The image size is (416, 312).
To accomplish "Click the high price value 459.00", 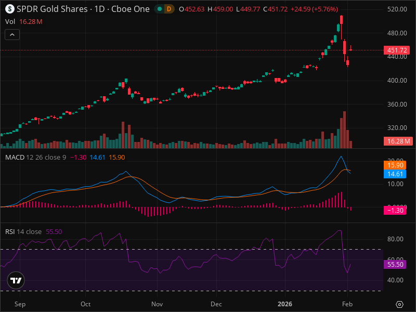I will (x=223, y=9).
